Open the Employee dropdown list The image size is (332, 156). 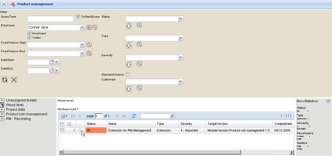pyautogui.click(x=83, y=27)
